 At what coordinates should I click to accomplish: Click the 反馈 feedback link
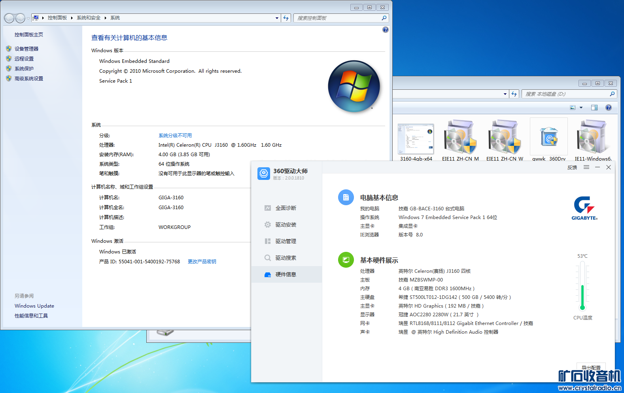click(x=572, y=167)
